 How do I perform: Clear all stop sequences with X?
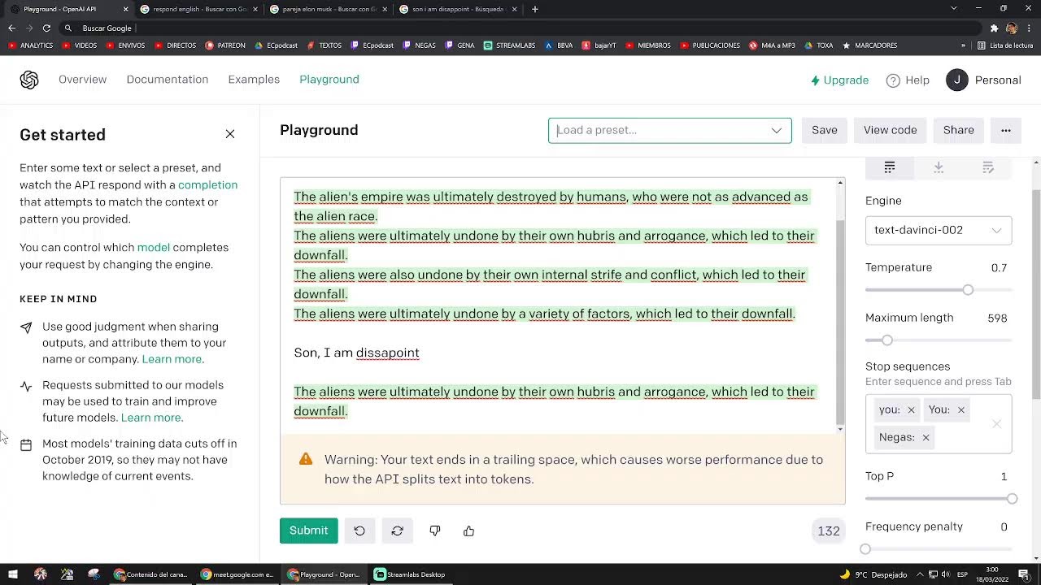997,423
